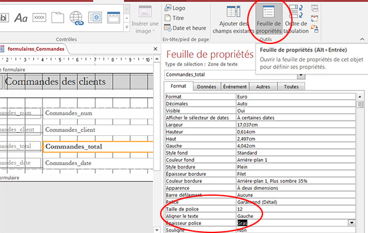The width and height of the screenshot is (368, 233).
Task: Click the Gauche position value 4,042cm
Action: click(296, 146)
